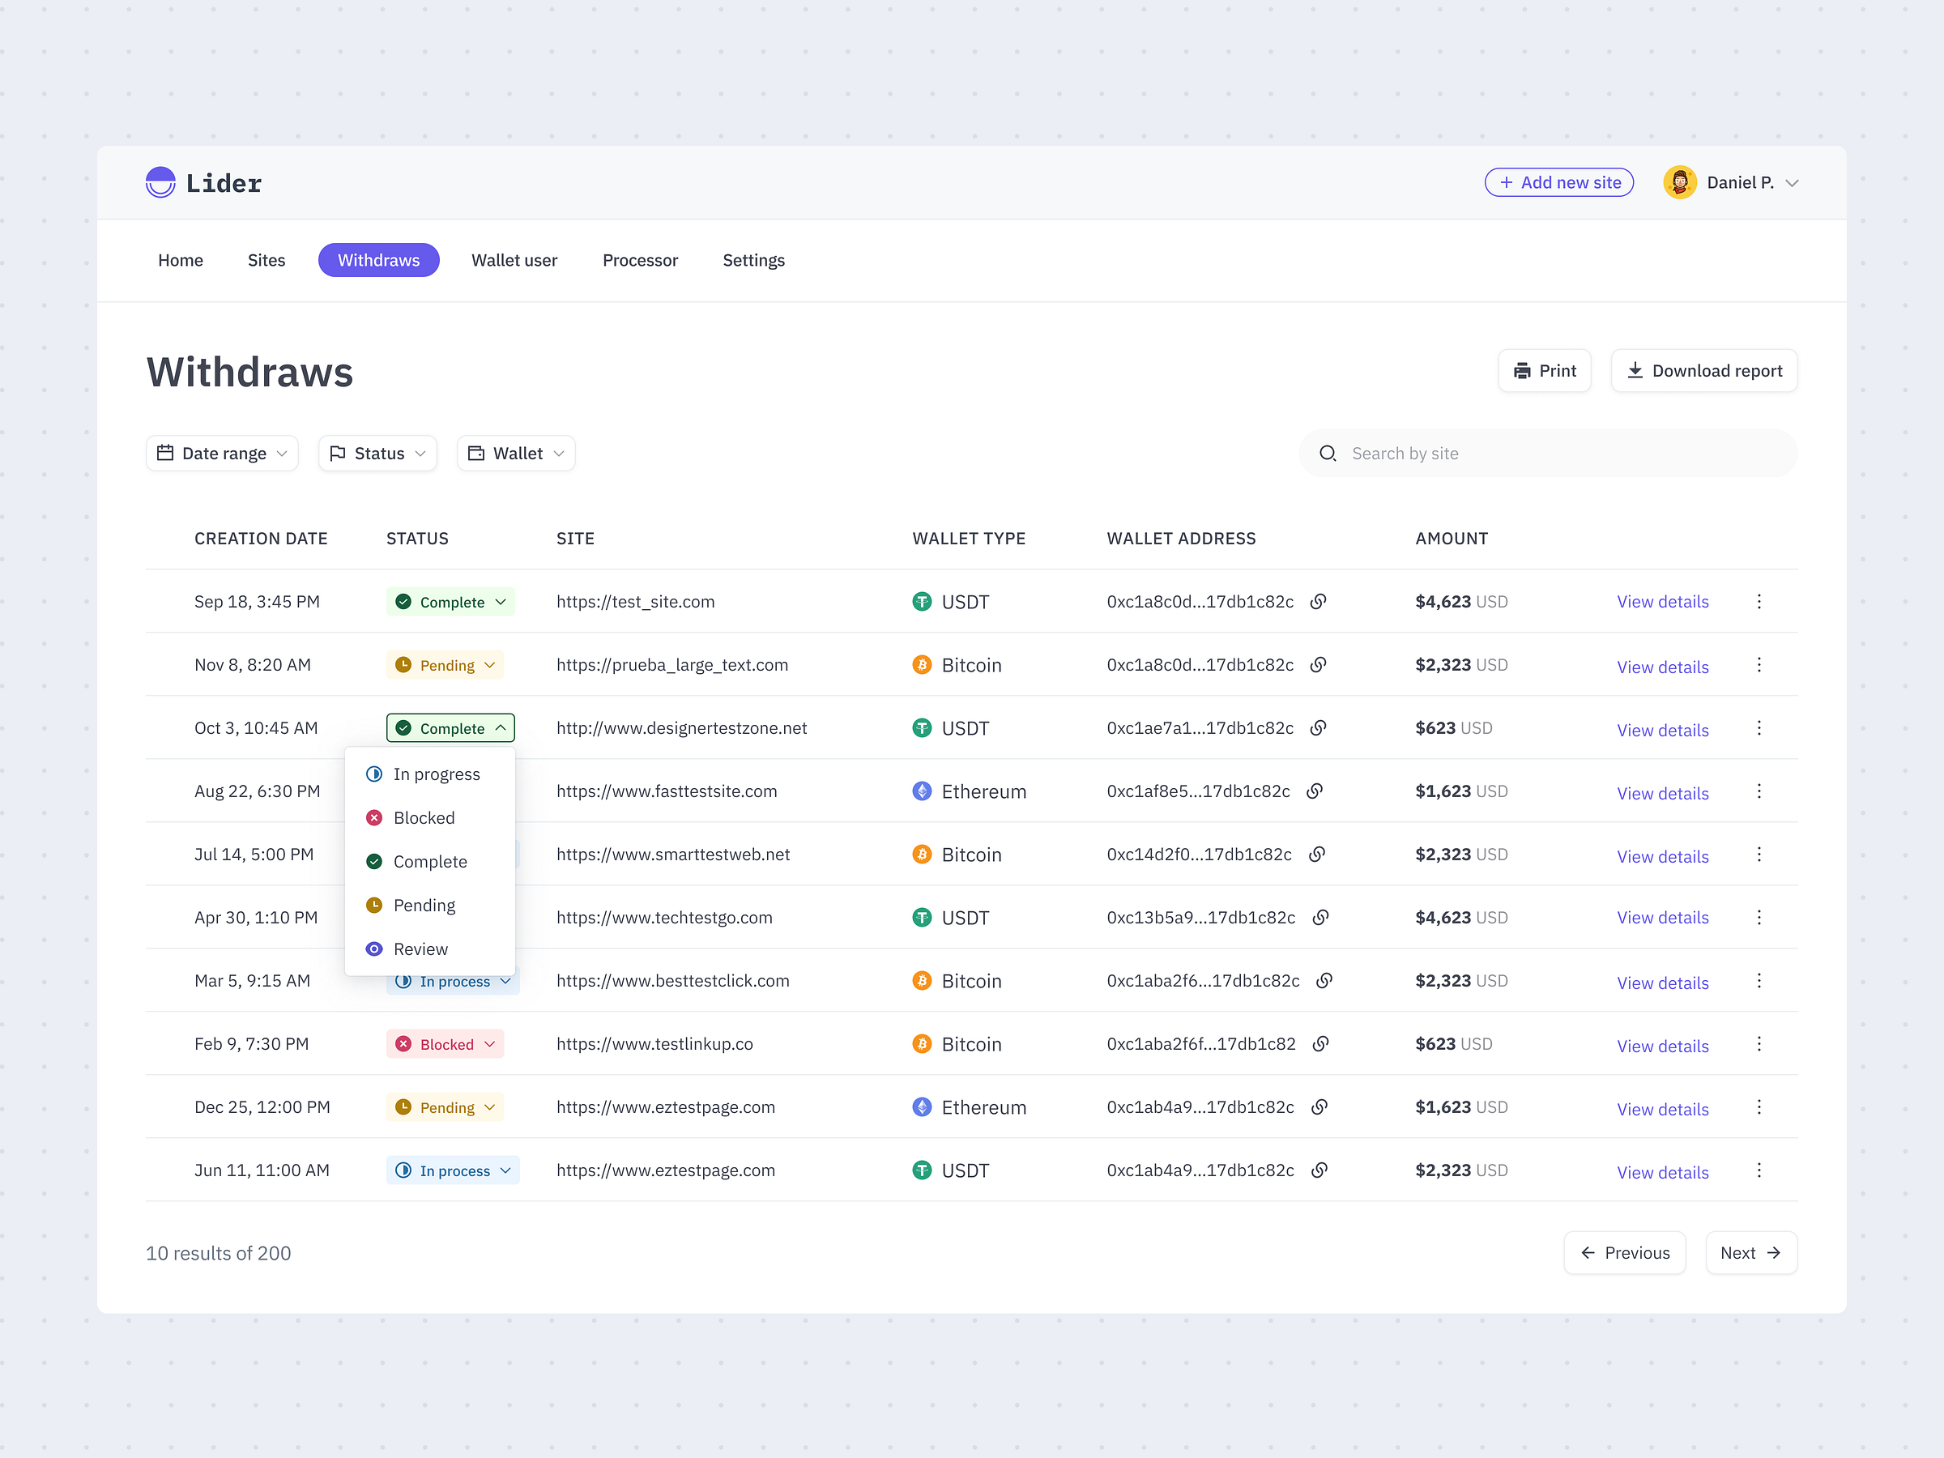Switch to the Wallet user tab

tap(514, 260)
